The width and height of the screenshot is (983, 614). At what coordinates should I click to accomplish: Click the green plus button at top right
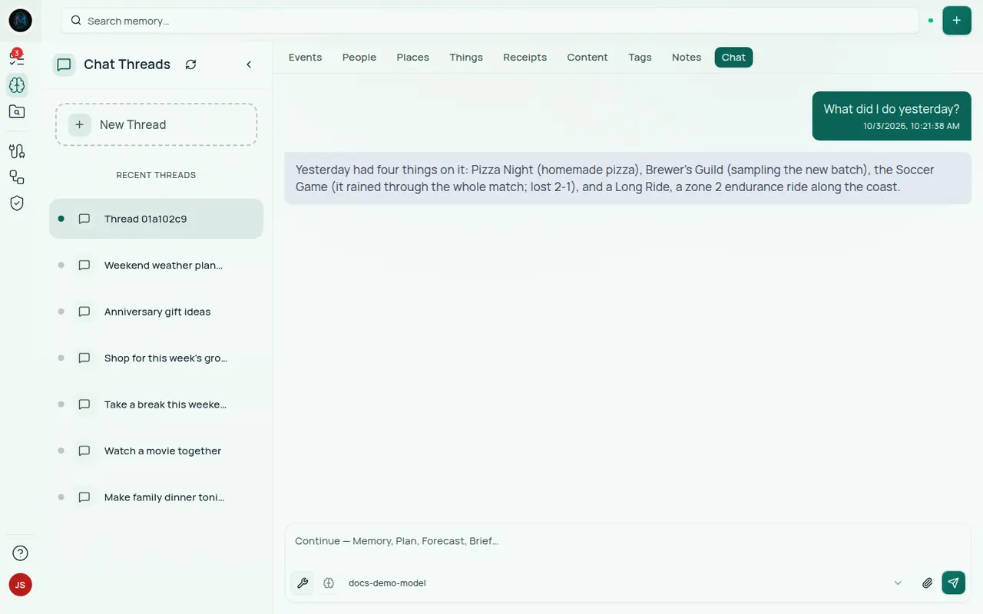point(957,21)
